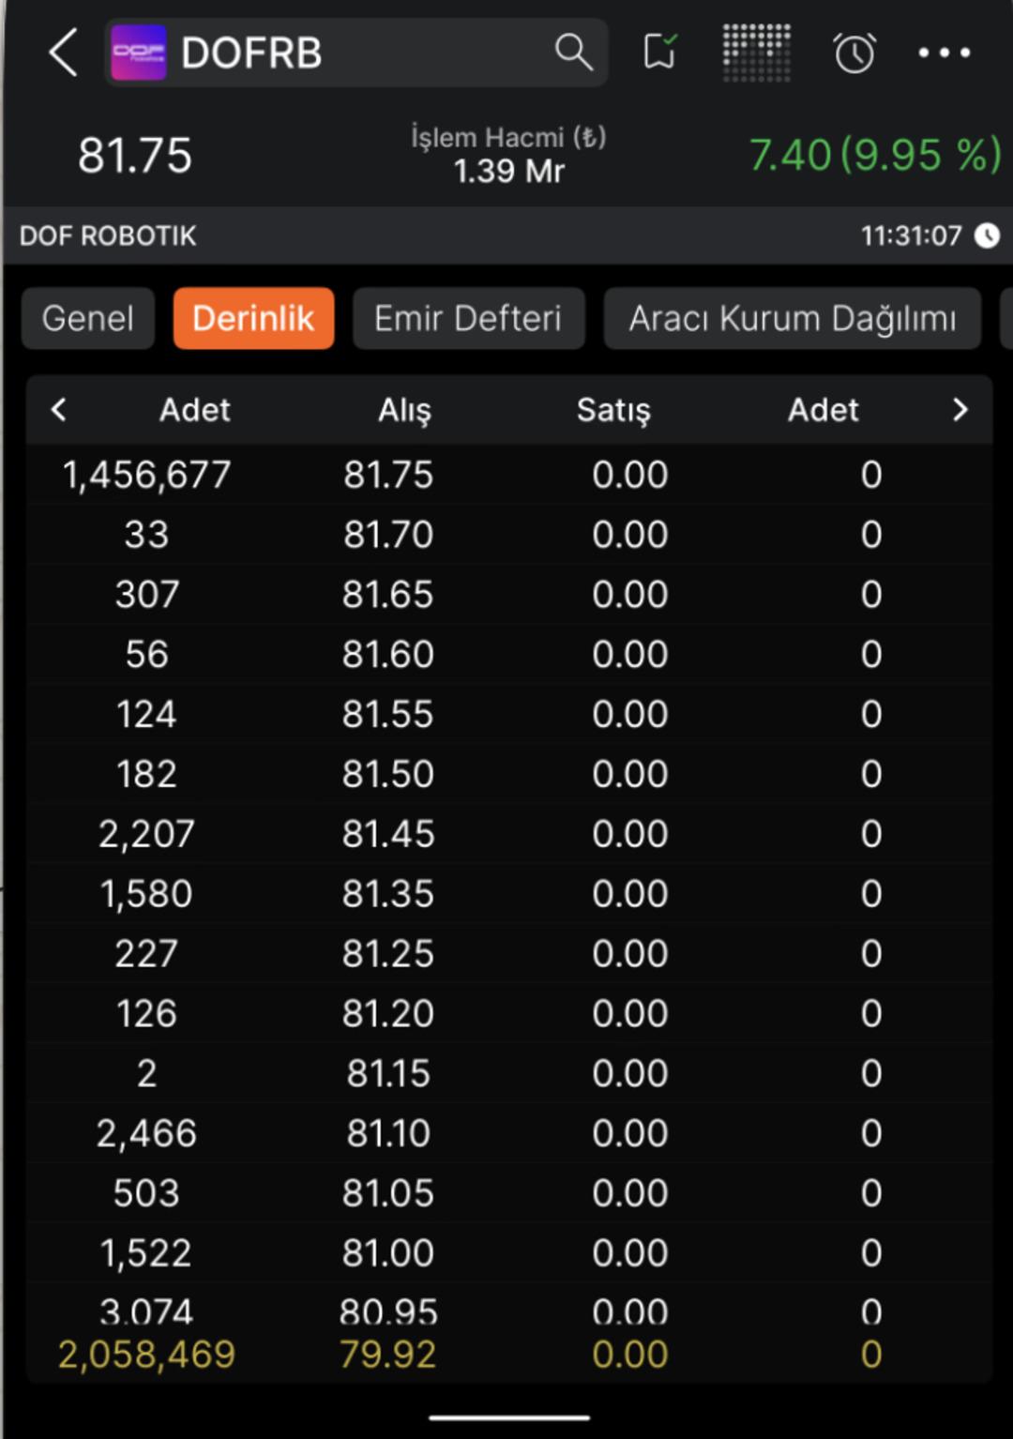Tap the back arrow icon

pyautogui.click(x=63, y=52)
